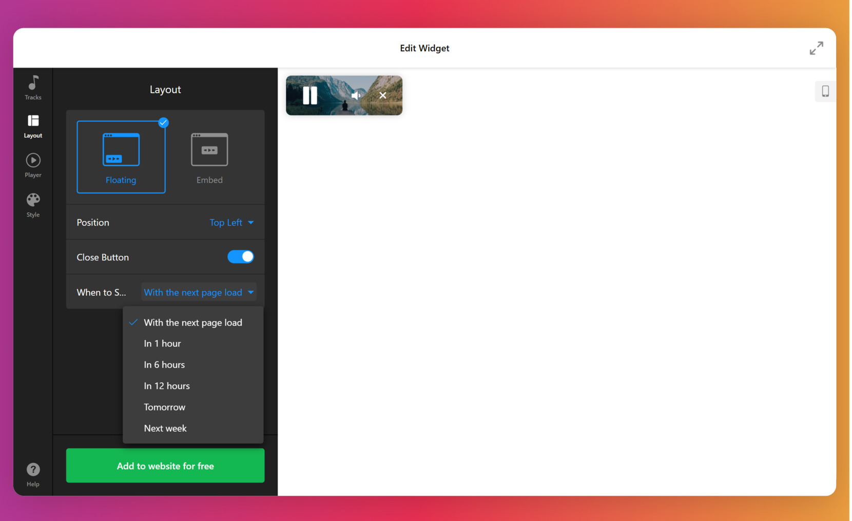Open the Position dropdown
852x521 pixels.
point(231,222)
